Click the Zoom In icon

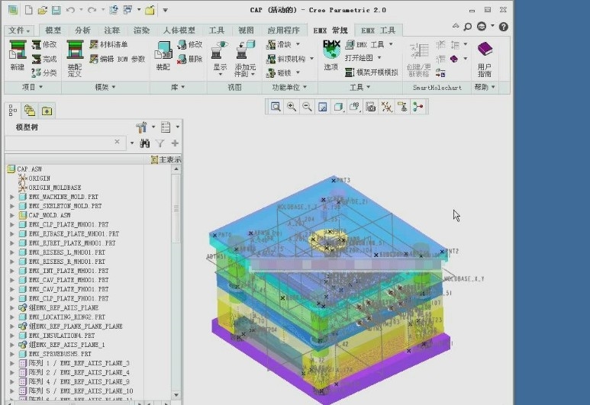click(292, 107)
